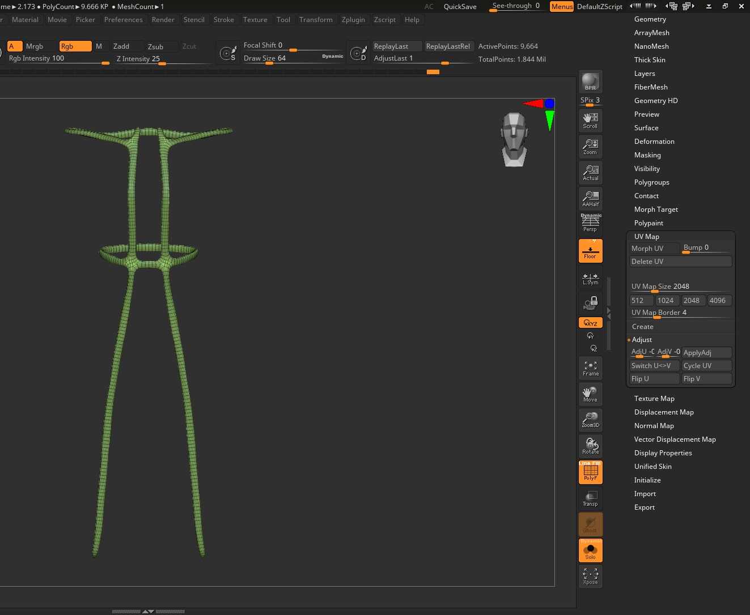This screenshot has height=615, width=750.
Task: Expand the Create UV section
Action: 642,327
